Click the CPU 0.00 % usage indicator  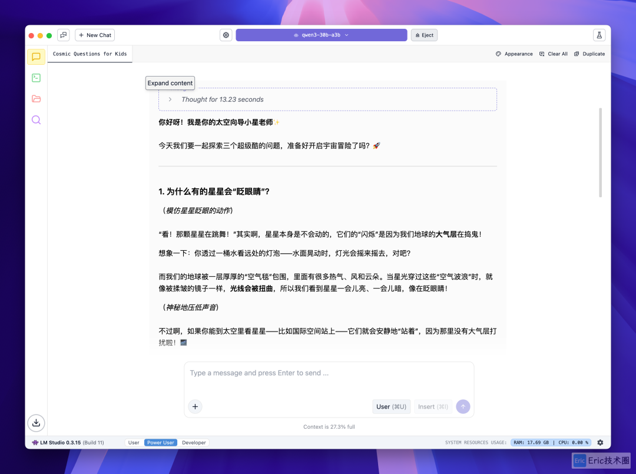(x=573, y=442)
